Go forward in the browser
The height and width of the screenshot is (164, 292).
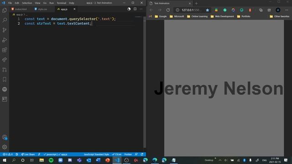[160, 10]
